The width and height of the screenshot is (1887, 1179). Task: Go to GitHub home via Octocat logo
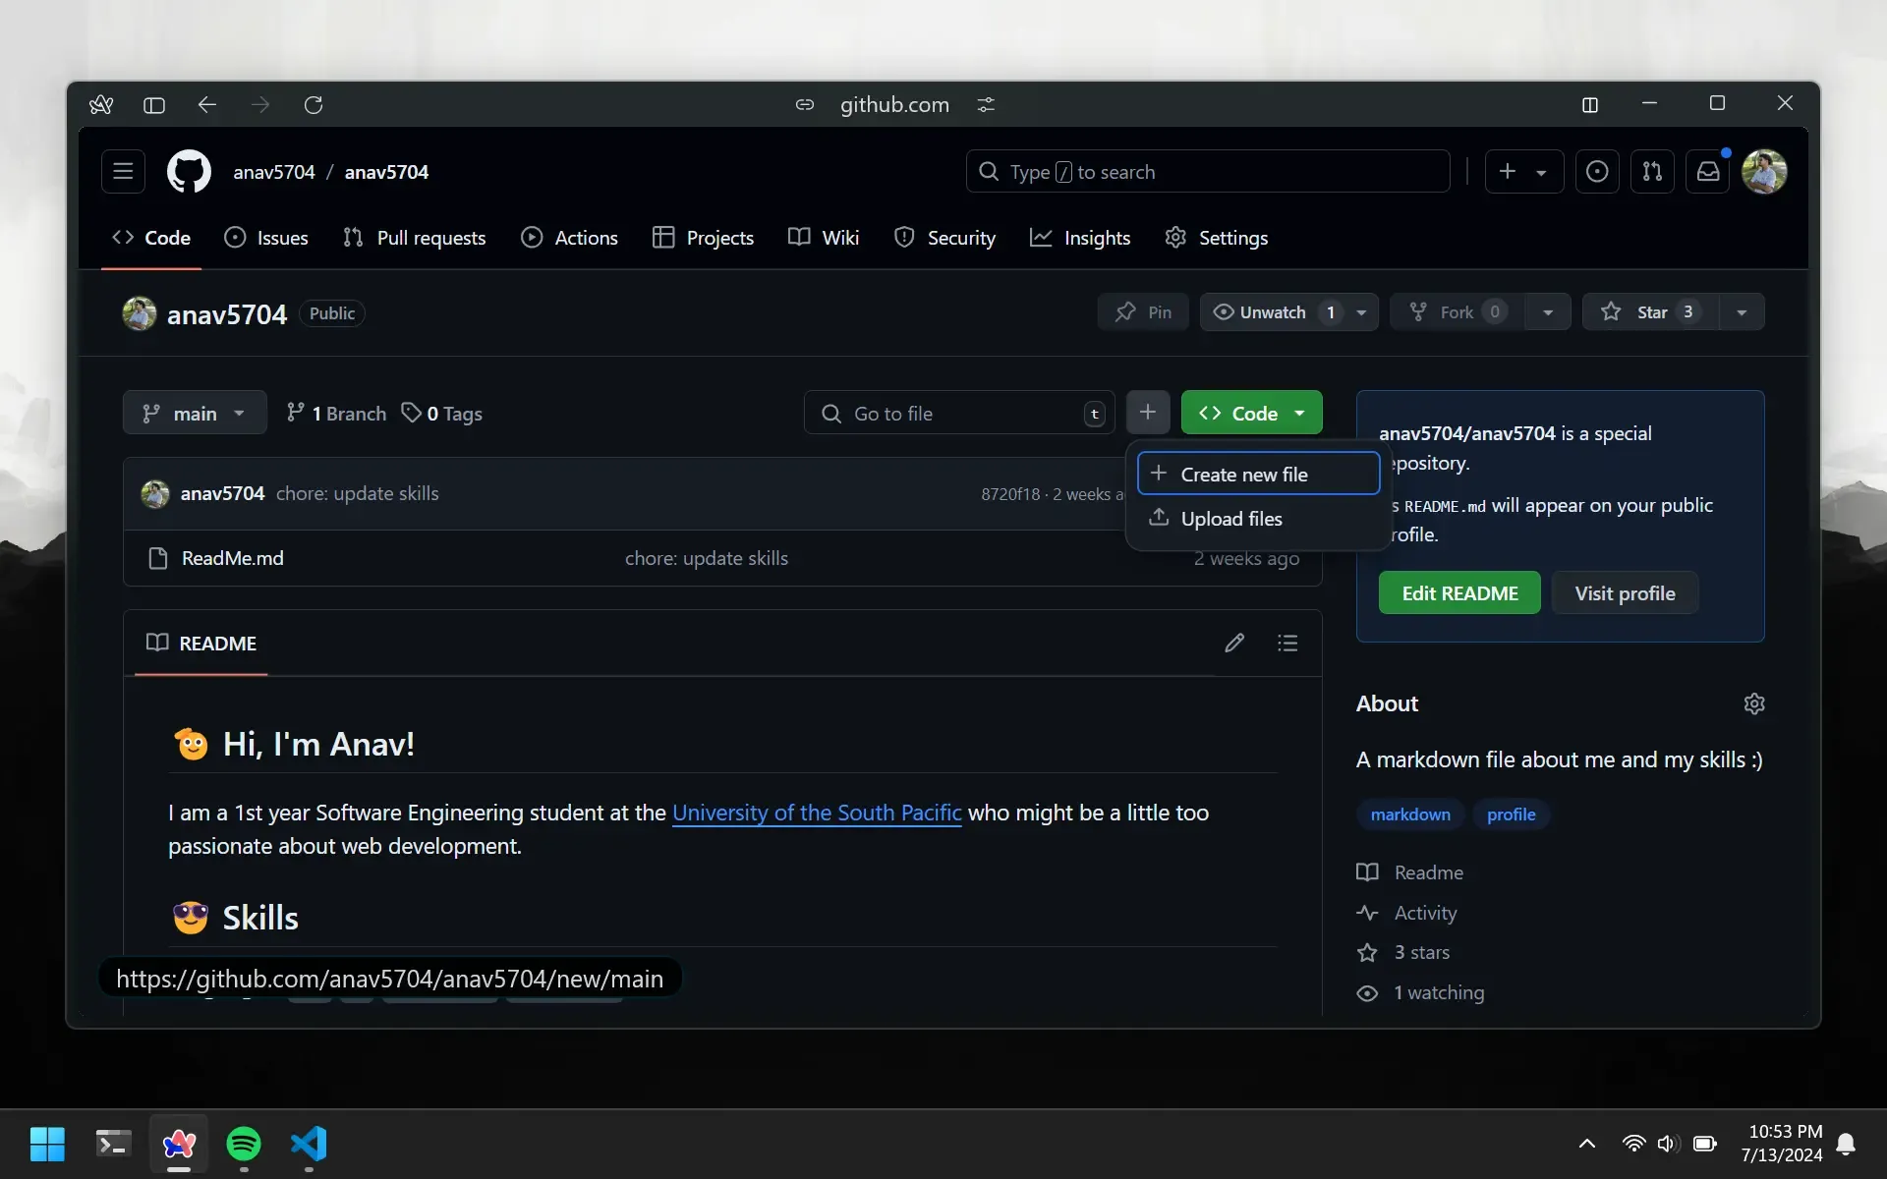tap(189, 172)
